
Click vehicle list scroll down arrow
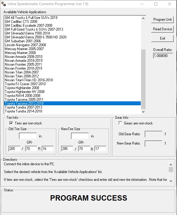click(x=143, y=112)
